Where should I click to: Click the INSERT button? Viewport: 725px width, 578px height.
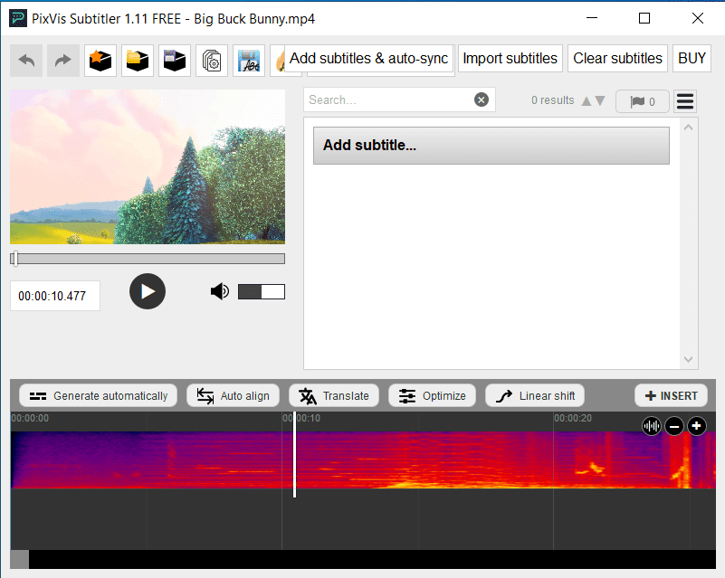pos(671,396)
